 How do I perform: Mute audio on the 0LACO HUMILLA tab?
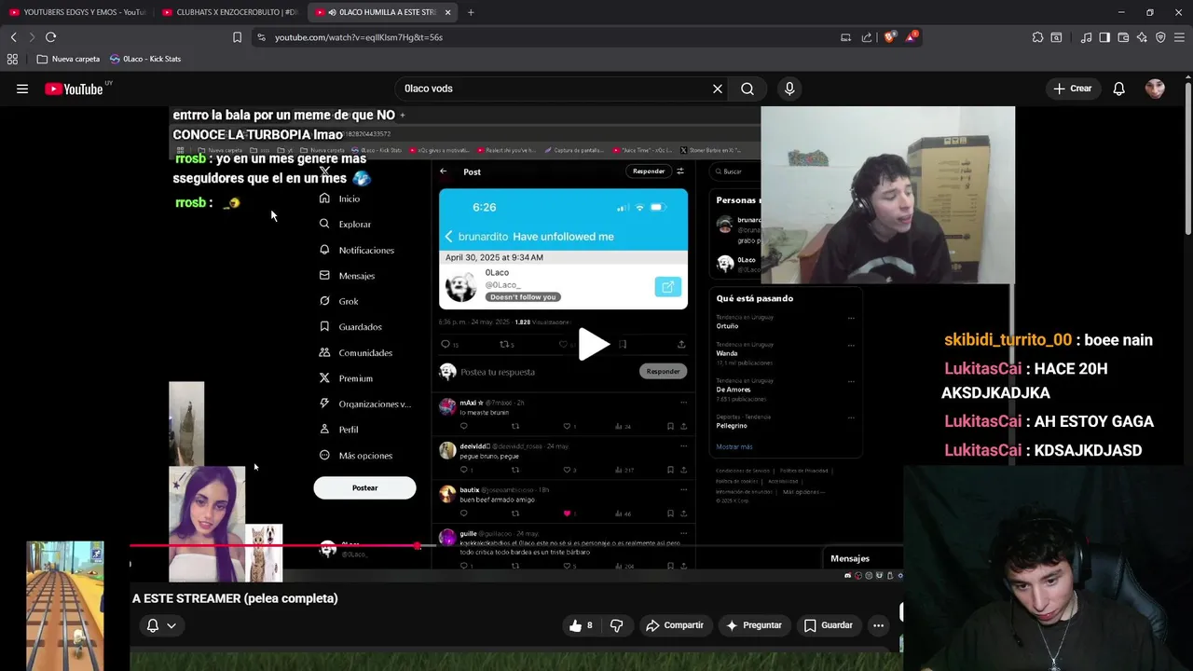331,12
